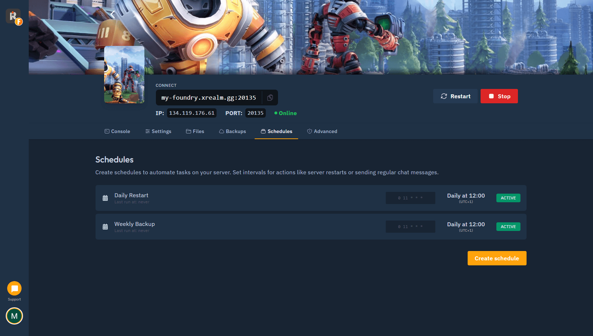Click the calendar icon beside Daily Restart
Screen dimensions: 593x336
click(105, 198)
